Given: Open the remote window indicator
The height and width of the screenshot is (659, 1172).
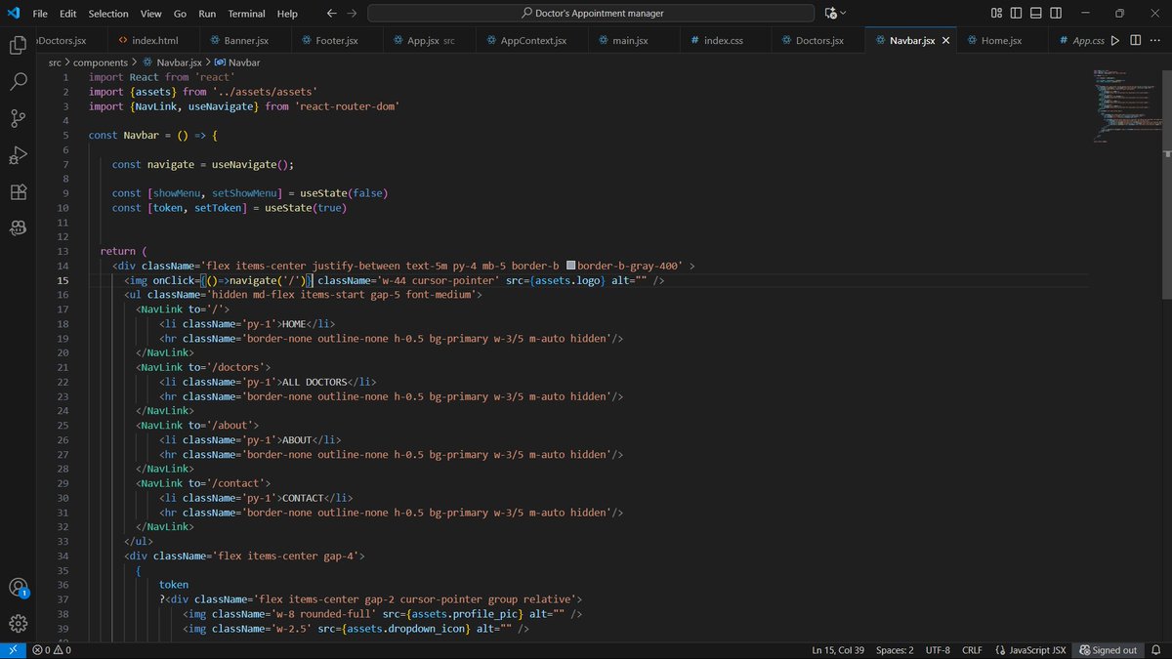Looking at the screenshot, I should click(13, 650).
